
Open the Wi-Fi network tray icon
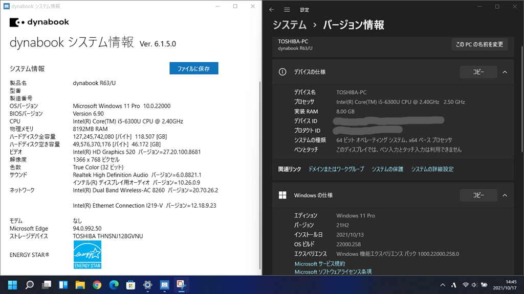point(465,285)
